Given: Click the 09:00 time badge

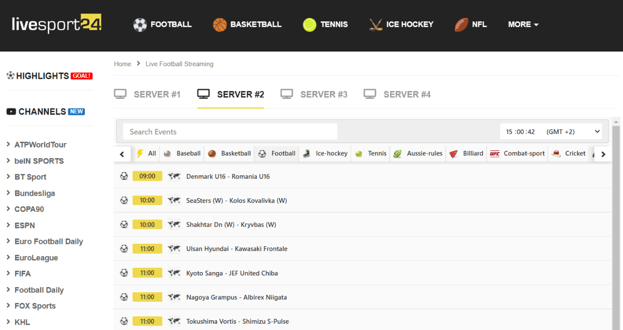Looking at the screenshot, I should coord(147,176).
